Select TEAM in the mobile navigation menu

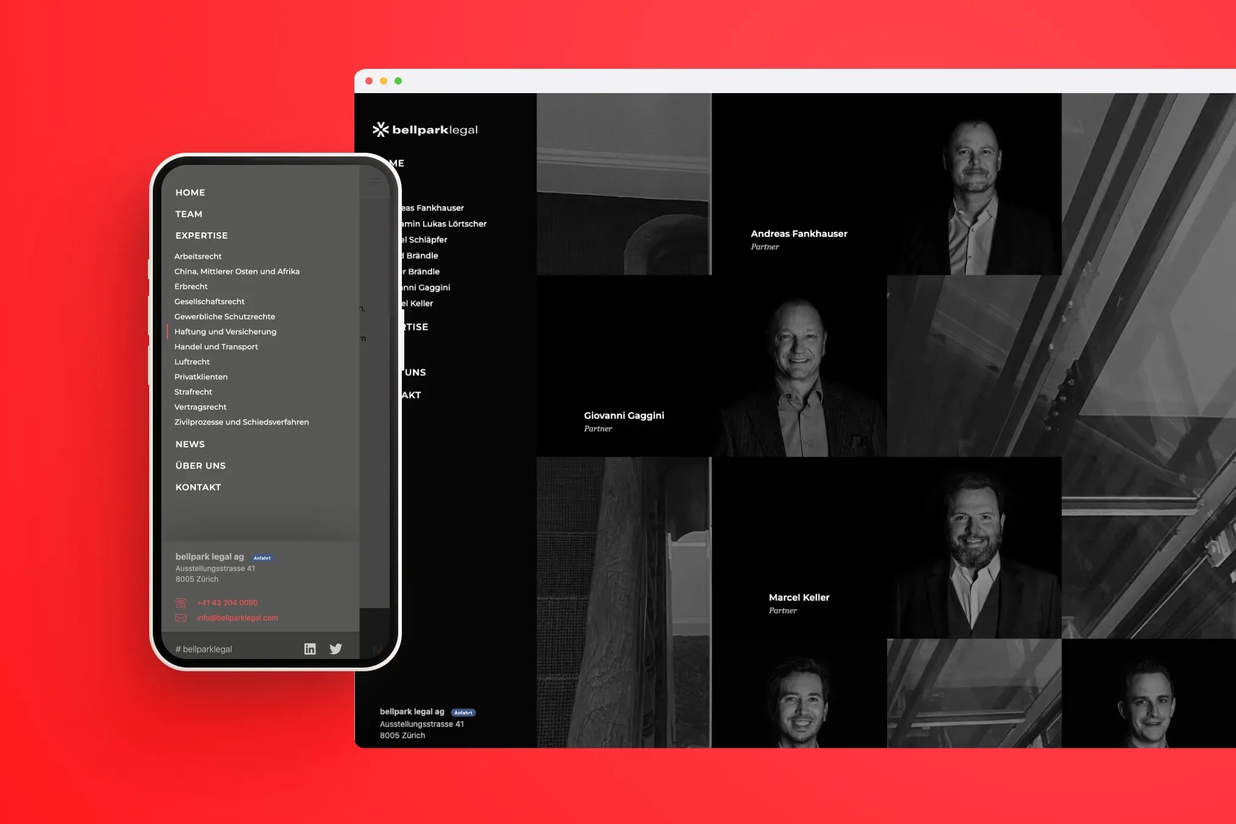(x=189, y=214)
